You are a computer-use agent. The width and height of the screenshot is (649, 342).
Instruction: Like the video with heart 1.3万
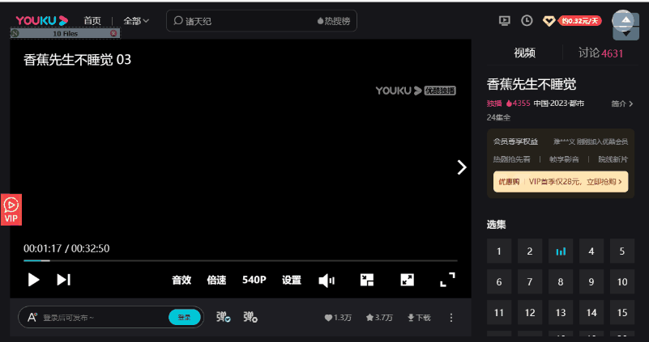[x=338, y=318]
